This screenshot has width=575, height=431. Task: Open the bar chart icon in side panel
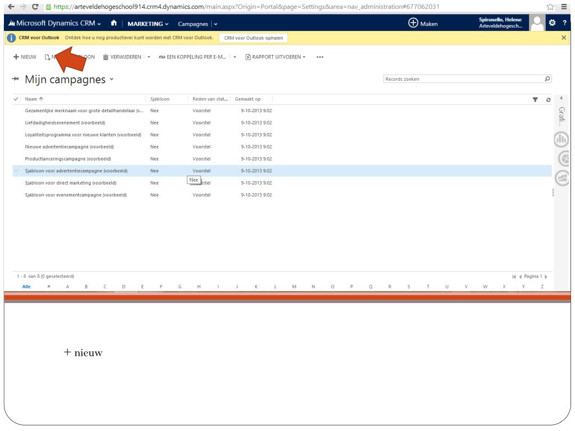coord(563,139)
